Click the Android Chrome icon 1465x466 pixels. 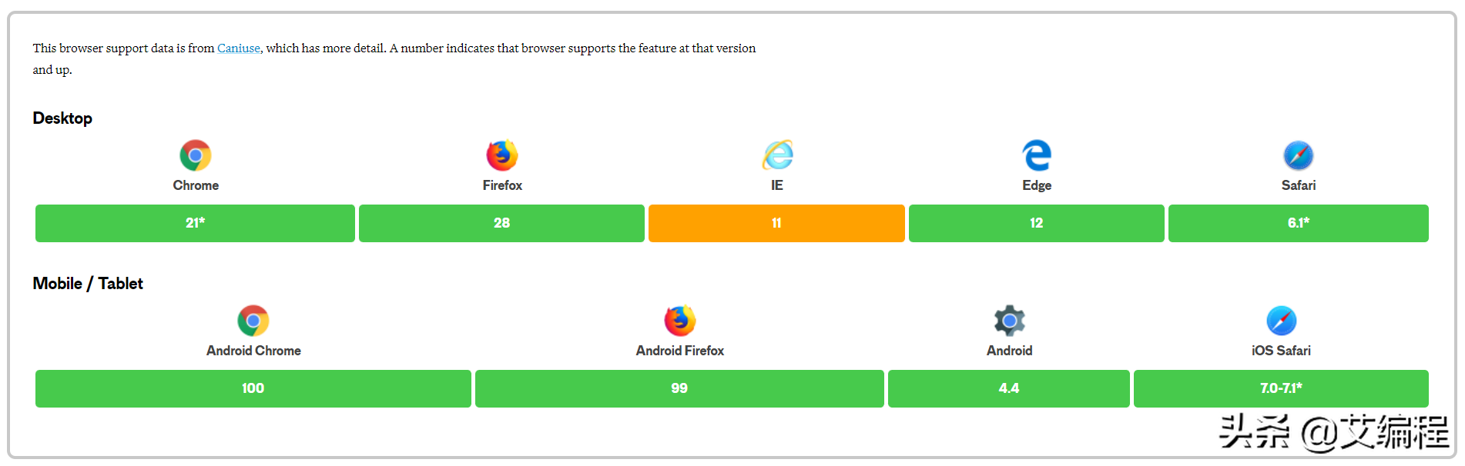pos(253,321)
